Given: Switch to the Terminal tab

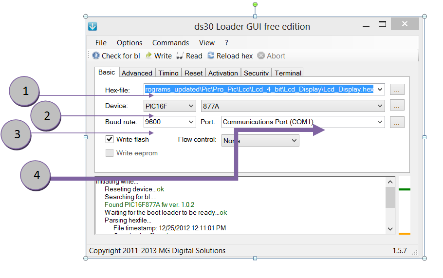Looking at the screenshot, I should click(x=288, y=73).
